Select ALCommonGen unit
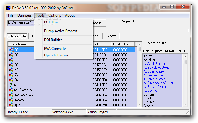 [x=155, y=71]
